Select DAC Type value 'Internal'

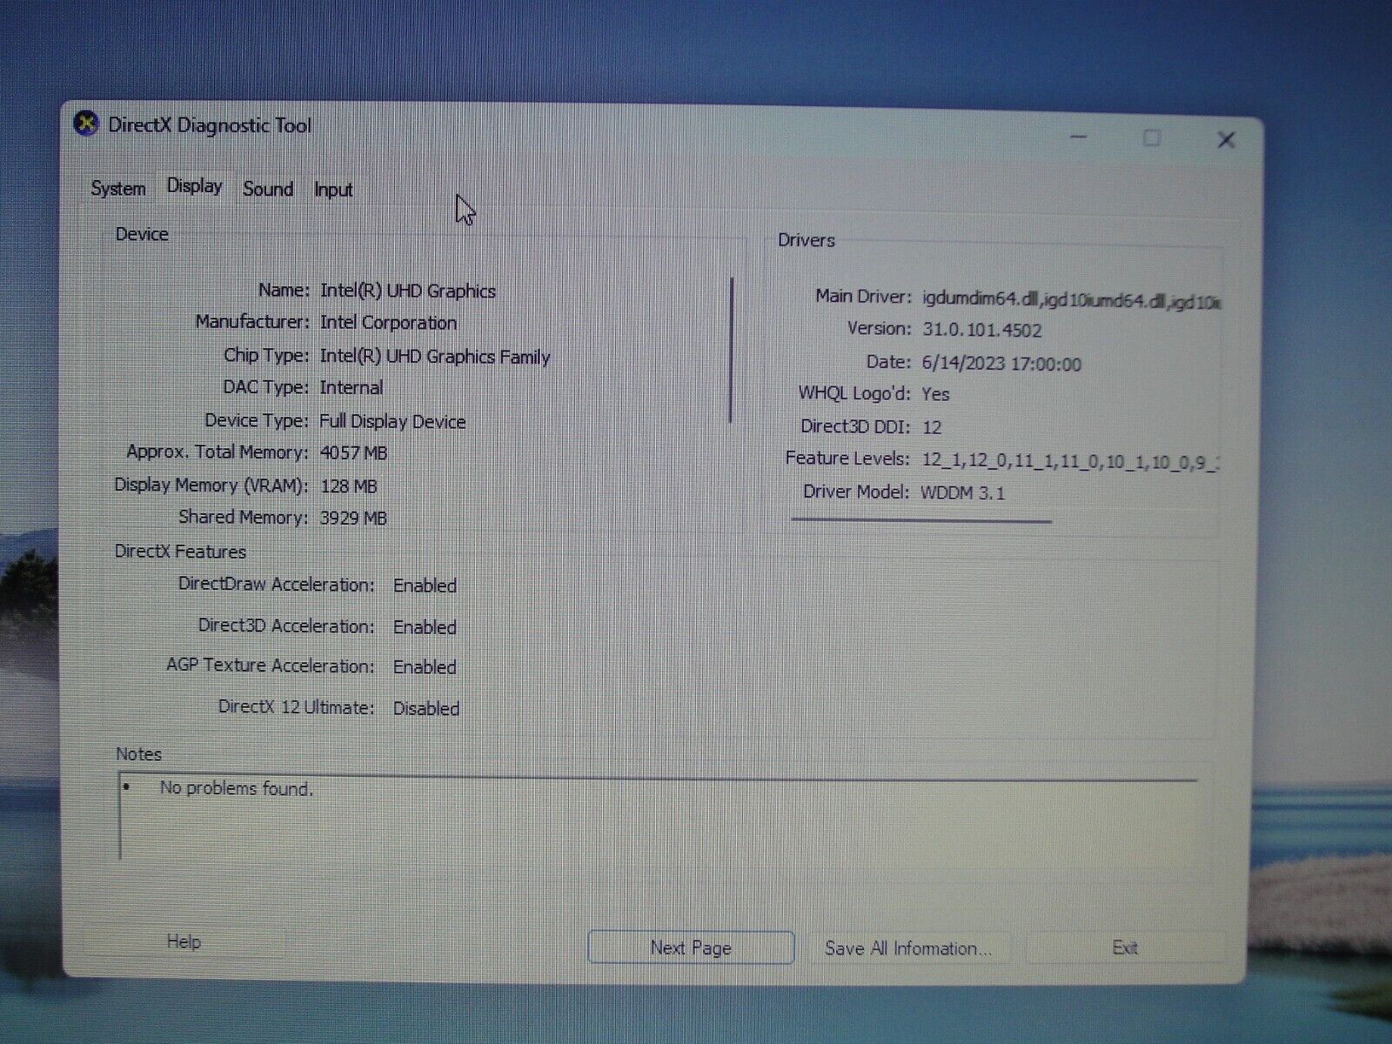coord(351,388)
